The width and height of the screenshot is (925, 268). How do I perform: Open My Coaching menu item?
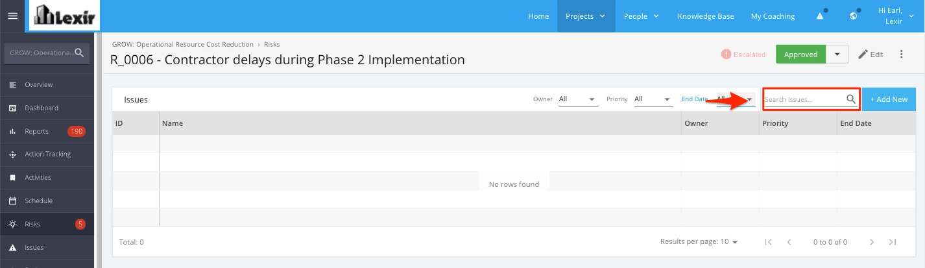[x=773, y=16]
